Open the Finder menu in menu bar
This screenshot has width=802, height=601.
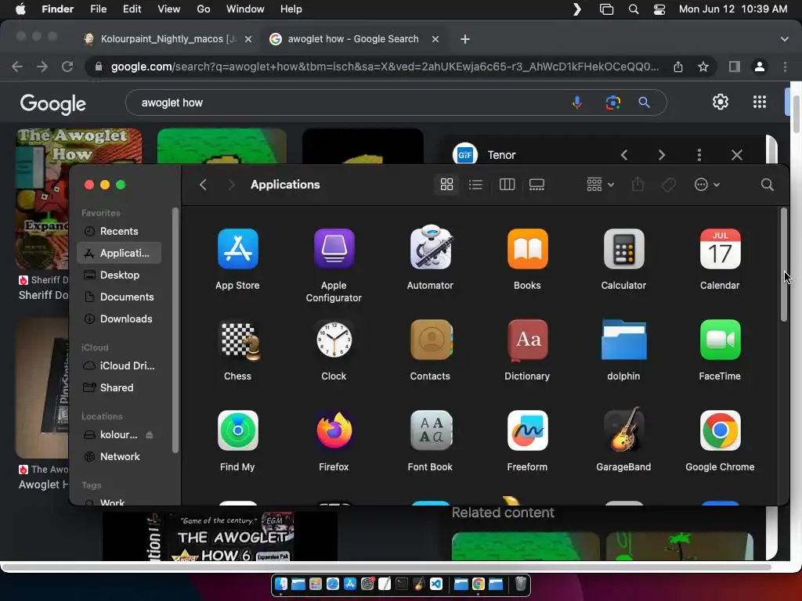[57, 9]
